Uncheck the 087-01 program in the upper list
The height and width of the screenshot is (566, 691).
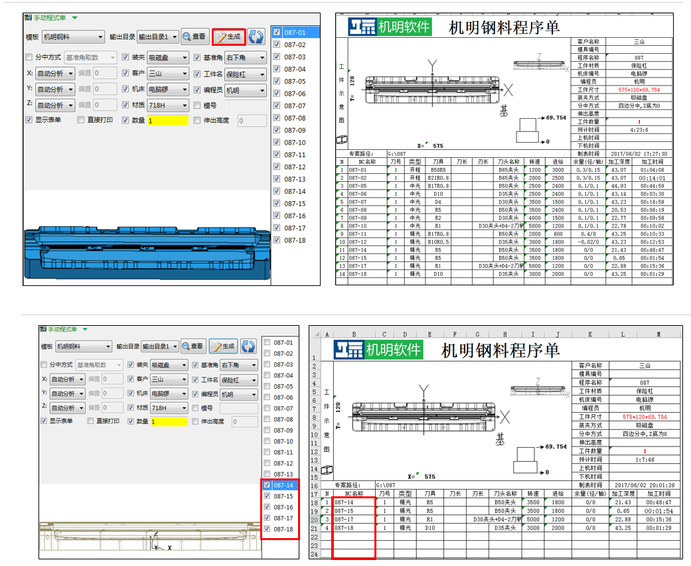(x=277, y=32)
